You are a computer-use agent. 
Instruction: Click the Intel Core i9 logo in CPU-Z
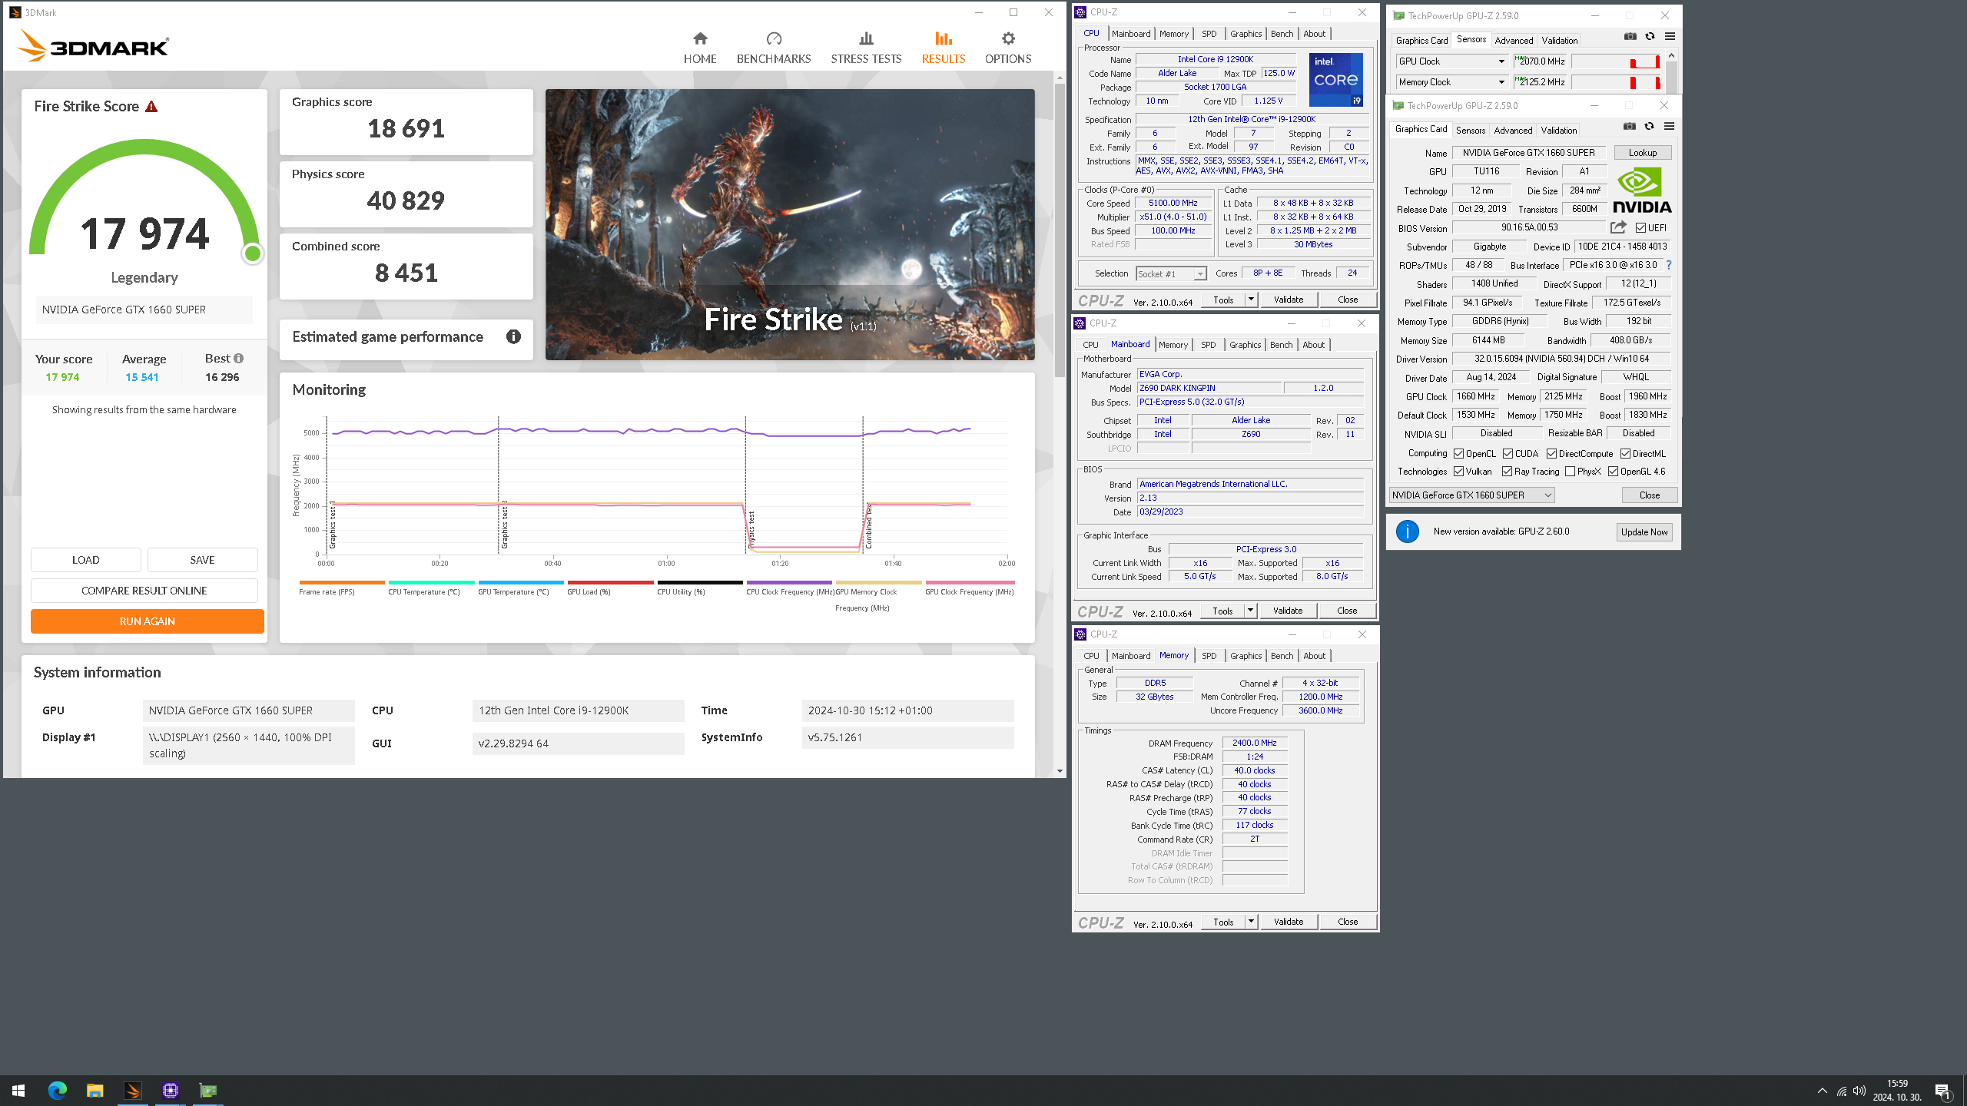click(1336, 80)
